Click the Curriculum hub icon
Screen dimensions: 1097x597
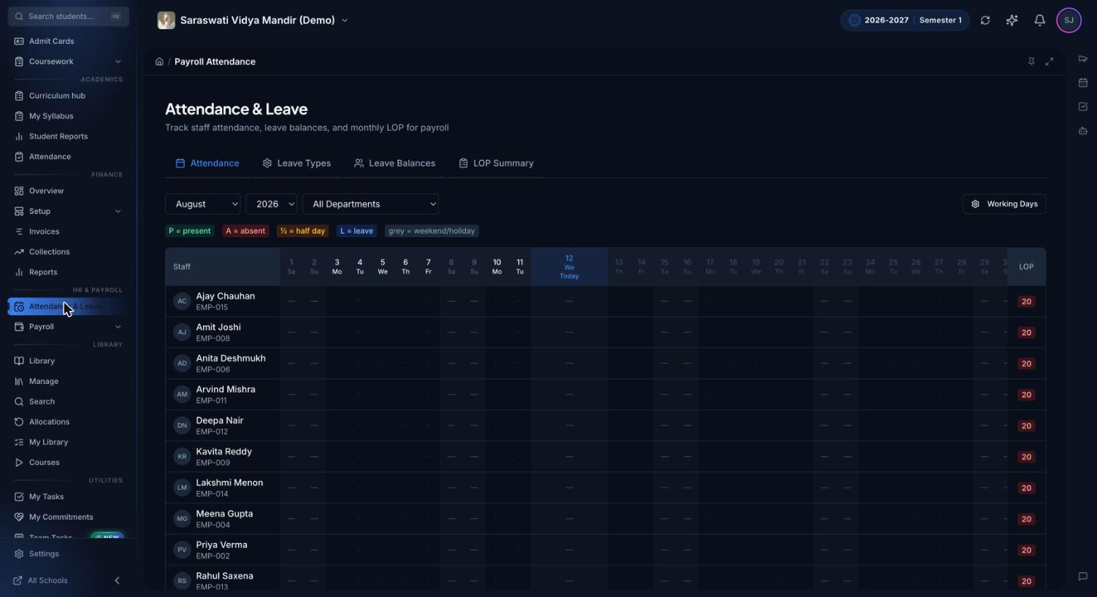click(x=19, y=96)
